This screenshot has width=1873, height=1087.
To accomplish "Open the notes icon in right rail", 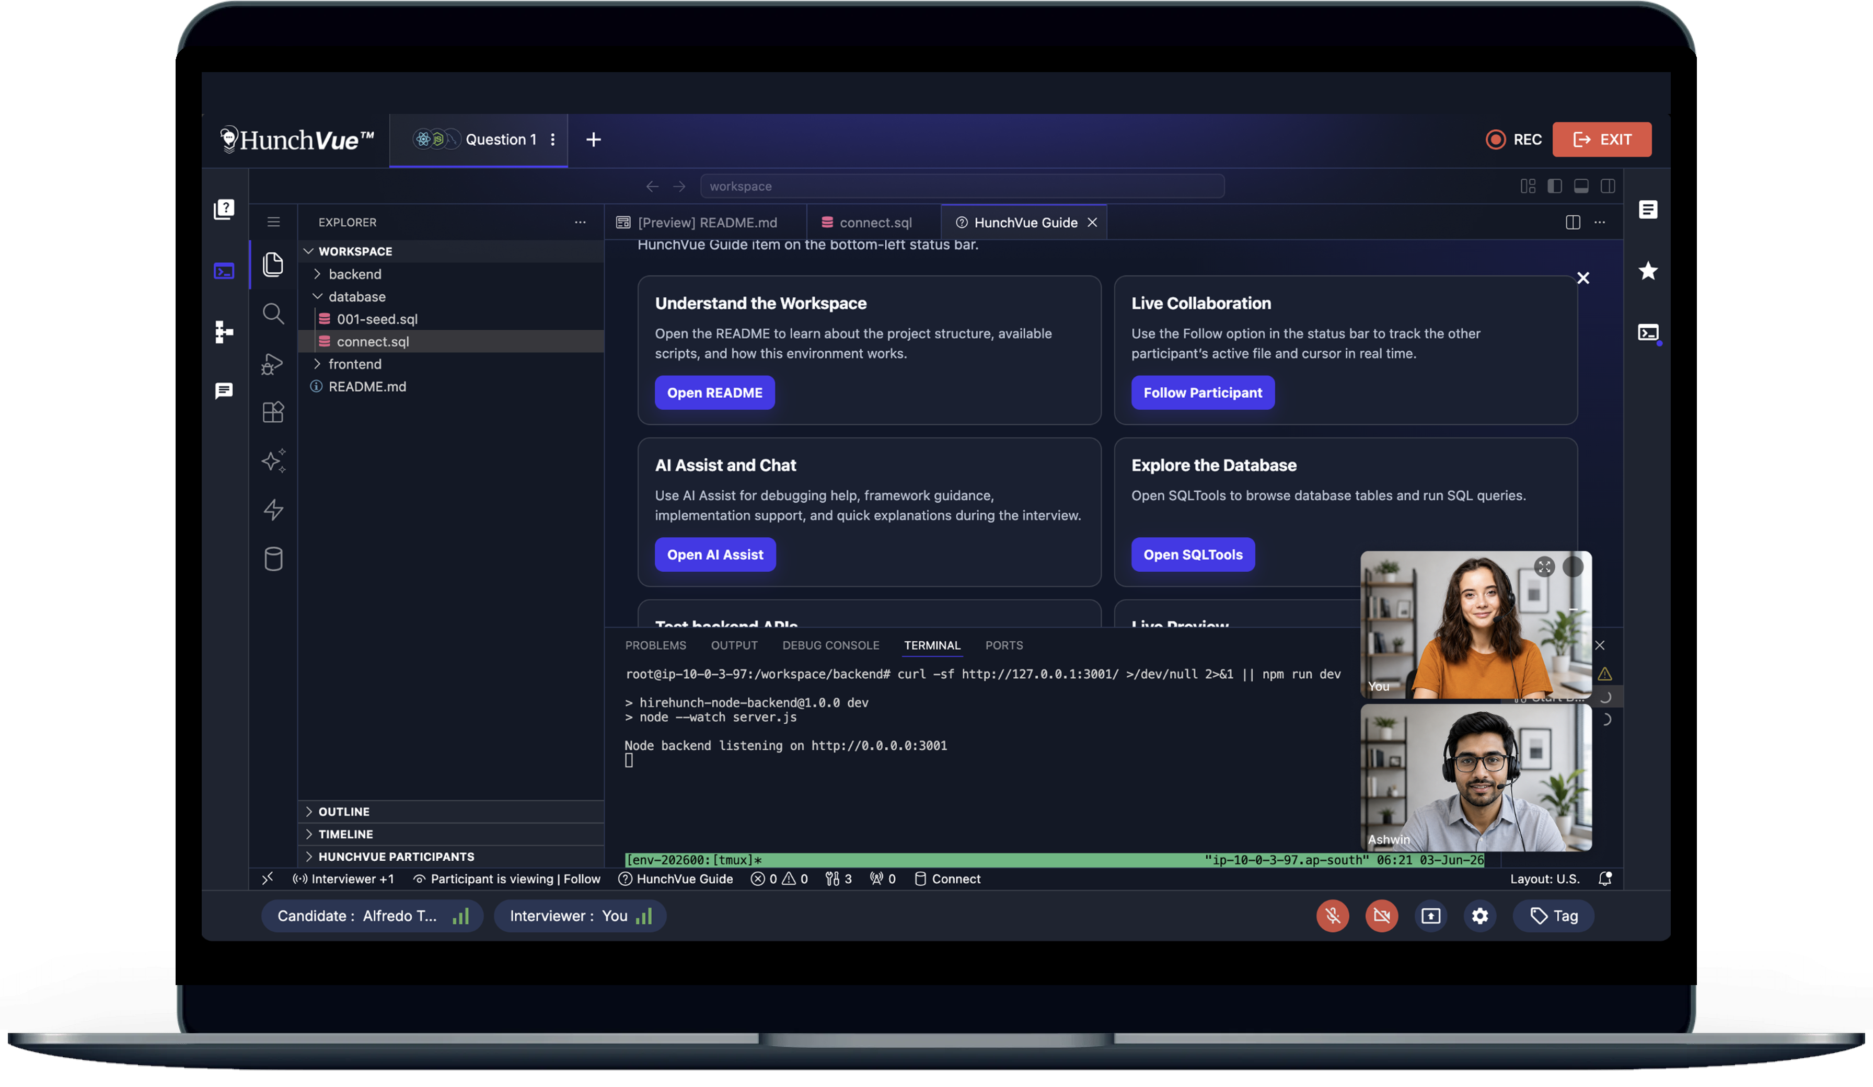I will point(1647,209).
